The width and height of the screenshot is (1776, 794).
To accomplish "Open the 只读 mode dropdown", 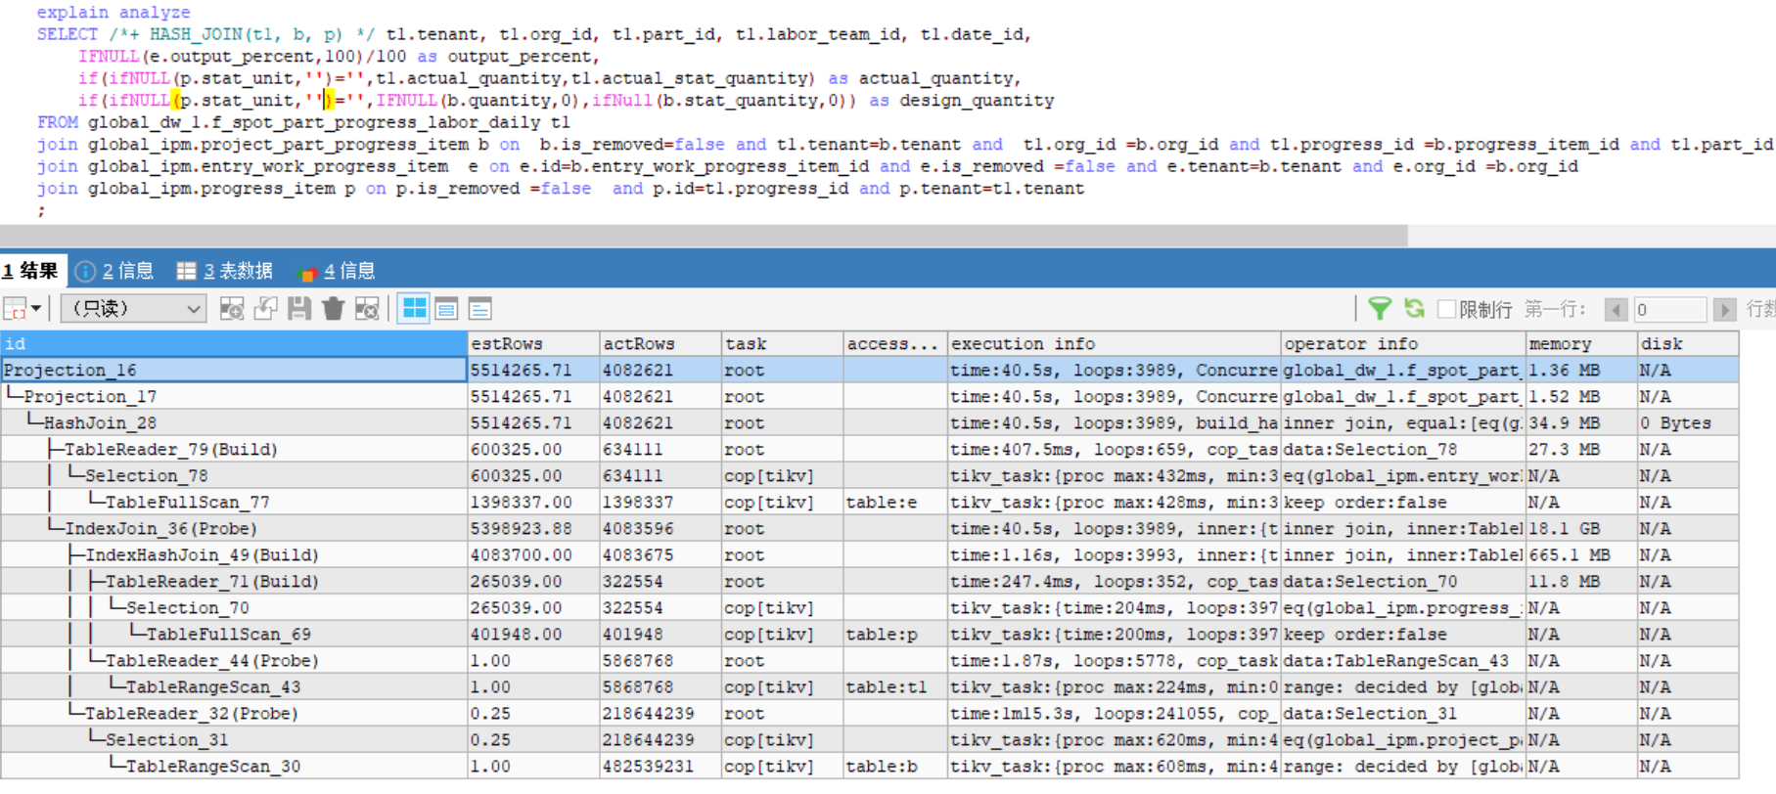I will (x=133, y=309).
